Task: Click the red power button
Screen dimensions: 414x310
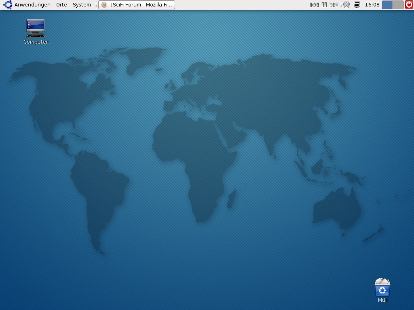Action: click(409, 5)
